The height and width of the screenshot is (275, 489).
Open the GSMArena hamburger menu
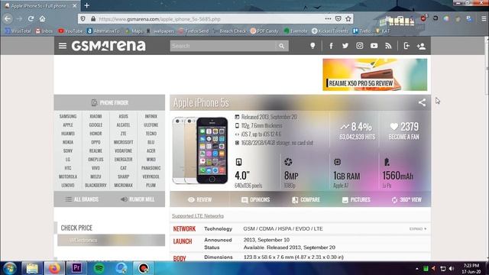click(63, 46)
